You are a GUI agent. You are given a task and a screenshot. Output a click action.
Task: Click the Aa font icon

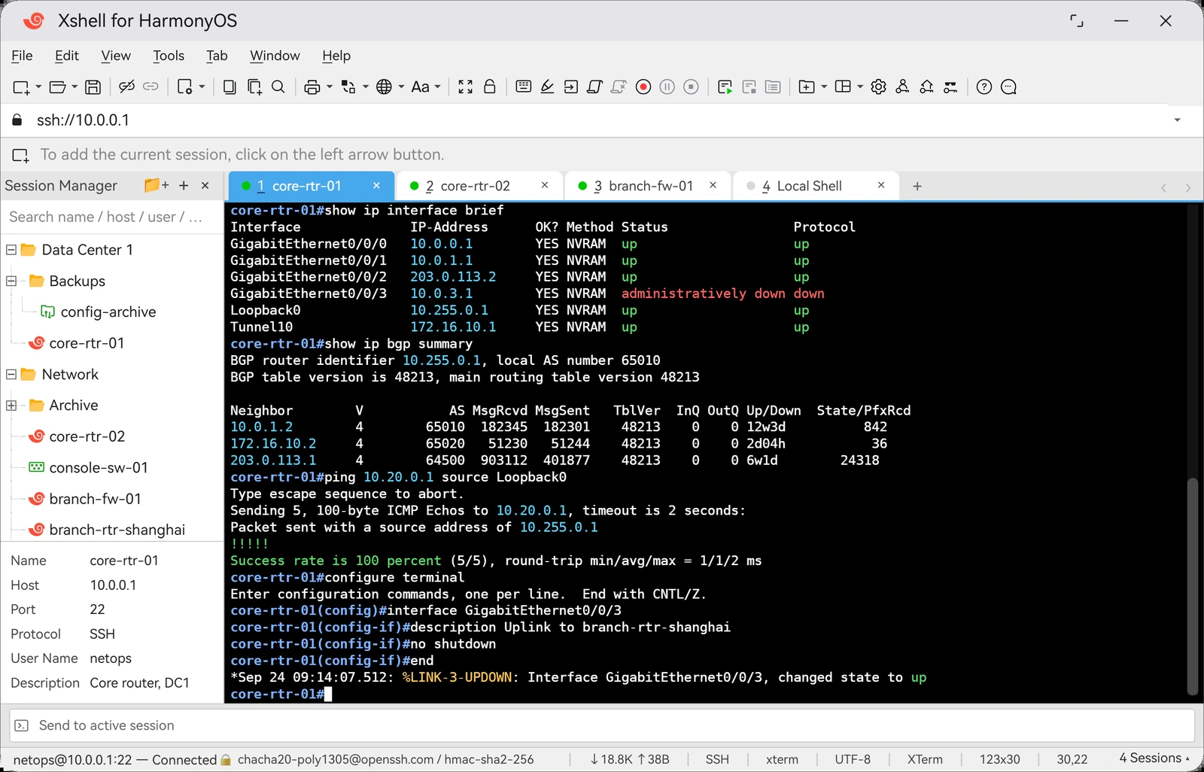point(420,87)
